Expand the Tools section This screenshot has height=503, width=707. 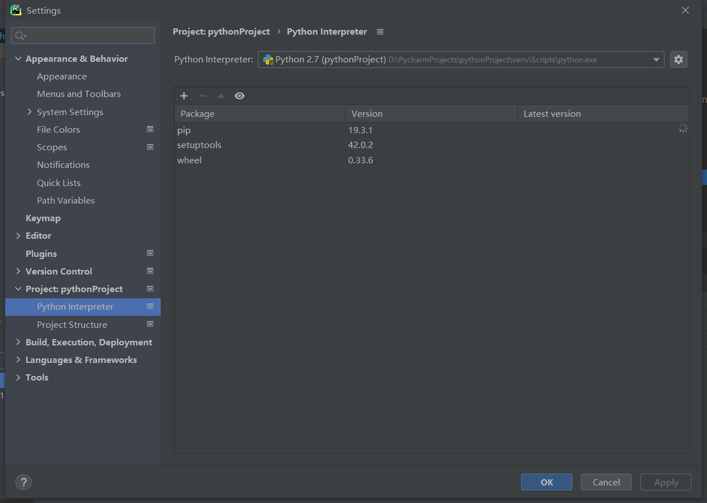(x=18, y=377)
